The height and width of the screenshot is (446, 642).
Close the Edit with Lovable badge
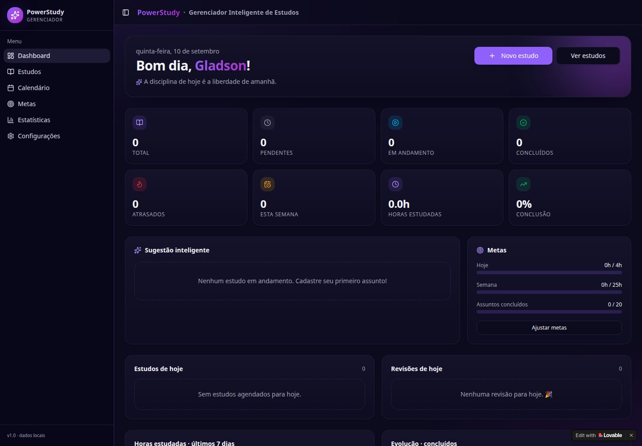click(x=631, y=435)
